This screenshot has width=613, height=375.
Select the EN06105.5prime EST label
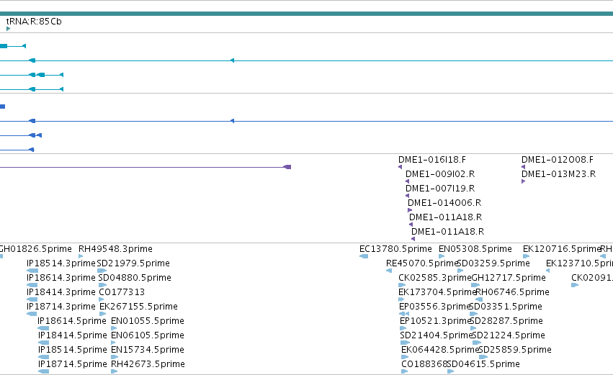pos(148,335)
